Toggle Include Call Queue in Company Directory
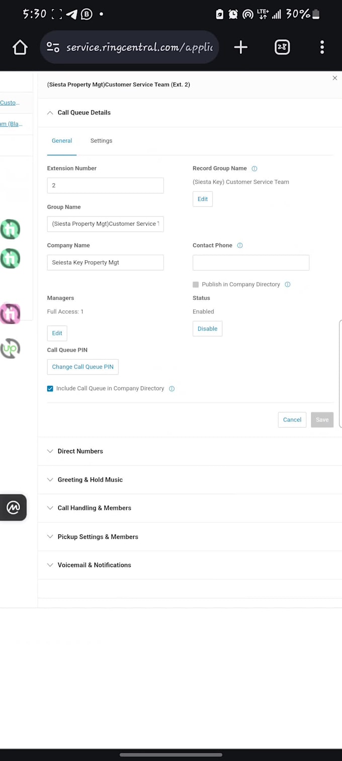Screen dimensions: 342x761 50,389
